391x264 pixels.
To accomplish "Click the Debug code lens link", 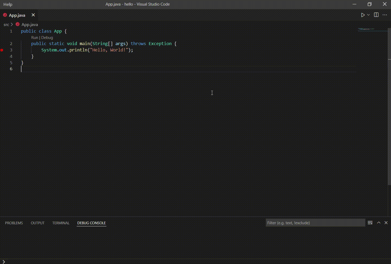I will (47, 38).
